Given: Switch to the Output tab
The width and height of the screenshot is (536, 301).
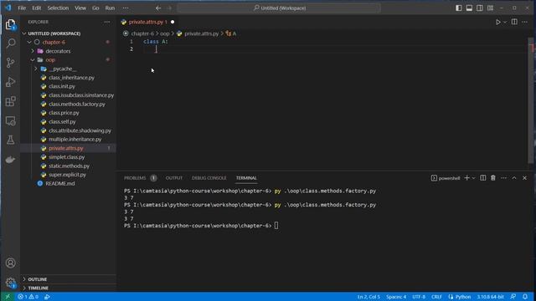Looking at the screenshot, I should 174,178.
